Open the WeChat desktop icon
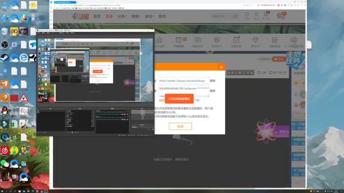The width and height of the screenshot is (344, 193). pos(5,164)
